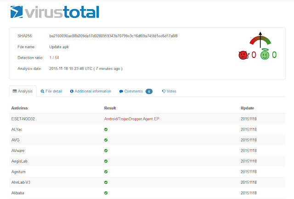
Task: Click the Alibaba antivirus name
Action: pyautogui.click(x=17, y=193)
